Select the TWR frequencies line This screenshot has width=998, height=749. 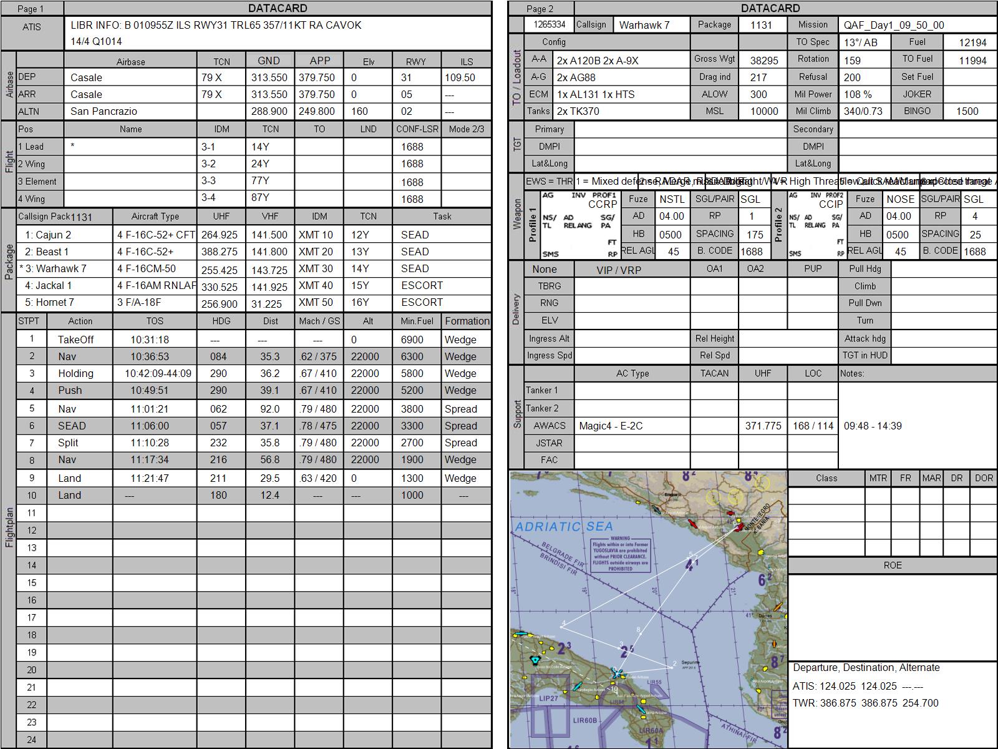pyautogui.click(x=865, y=703)
